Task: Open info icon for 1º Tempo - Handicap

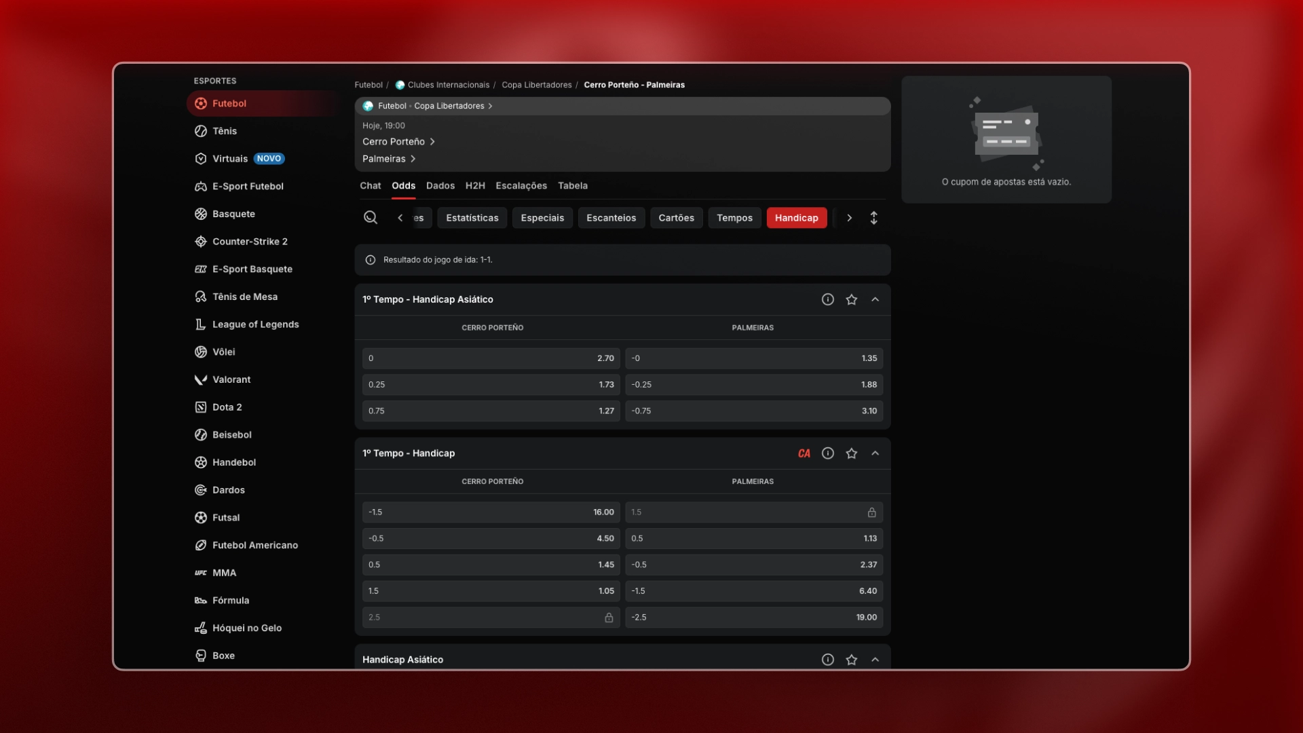Action: coord(828,453)
